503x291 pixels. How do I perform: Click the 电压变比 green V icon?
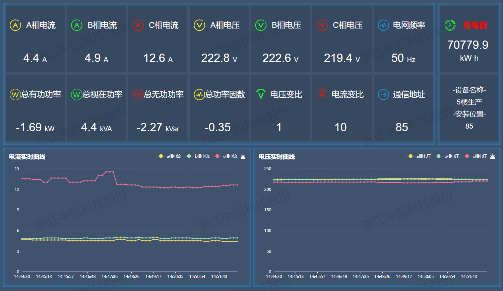261,94
